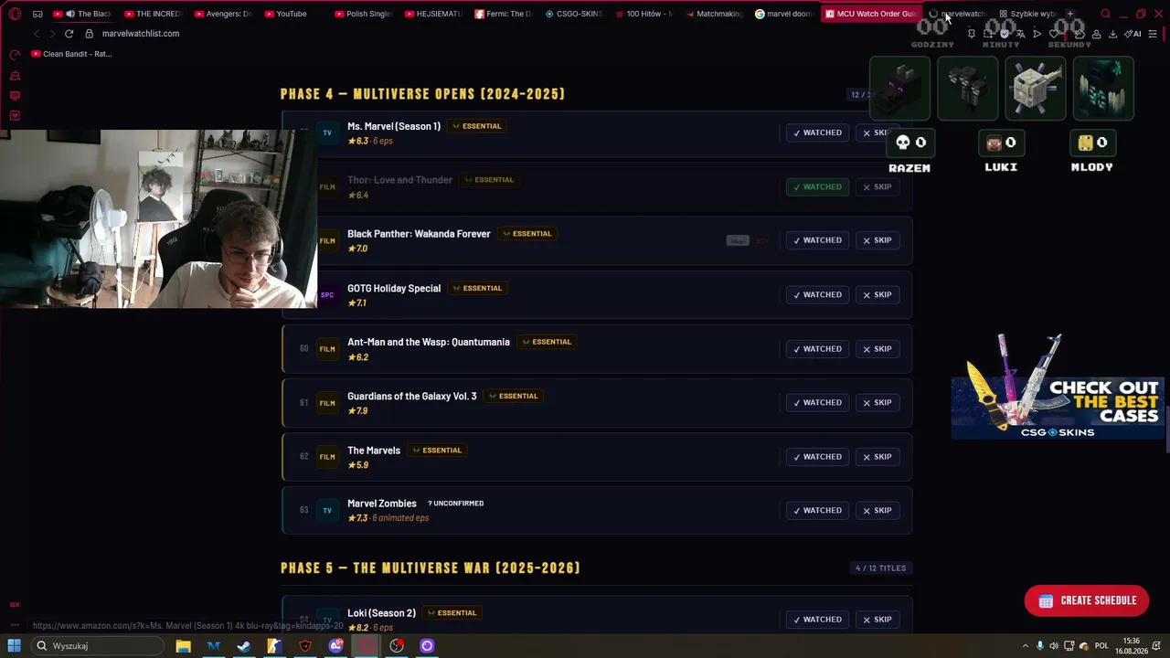Viewport: 1170px width, 658px height.
Task: Mark Ms. Marvel (Season 1) as watched
Action: click(817, 133)
